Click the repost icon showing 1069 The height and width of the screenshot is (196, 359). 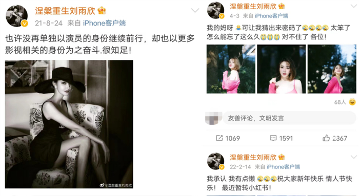219,138
